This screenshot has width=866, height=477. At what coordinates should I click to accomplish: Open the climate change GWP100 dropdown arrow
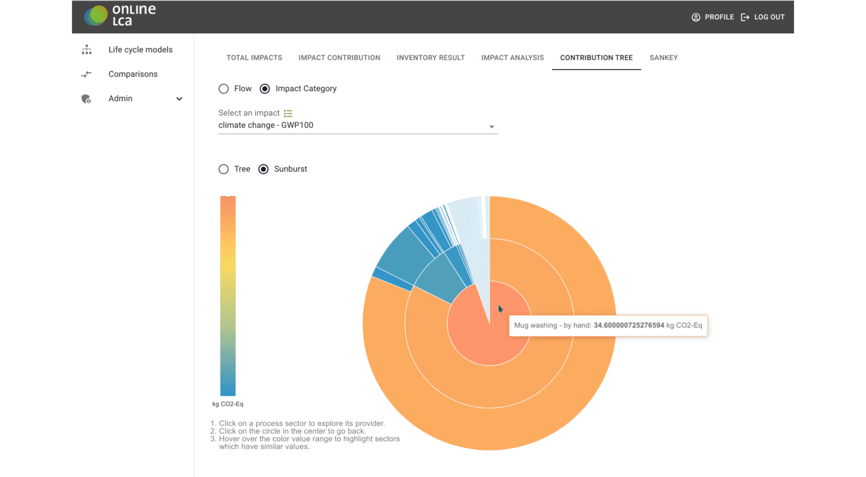point(491,127)
